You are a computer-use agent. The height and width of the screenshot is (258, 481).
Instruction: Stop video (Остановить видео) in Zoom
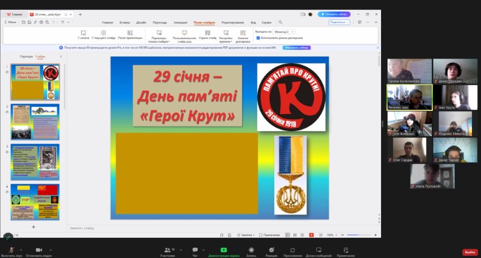coord(39,252)
